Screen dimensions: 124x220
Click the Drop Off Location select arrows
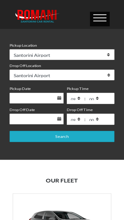point(108,75)
